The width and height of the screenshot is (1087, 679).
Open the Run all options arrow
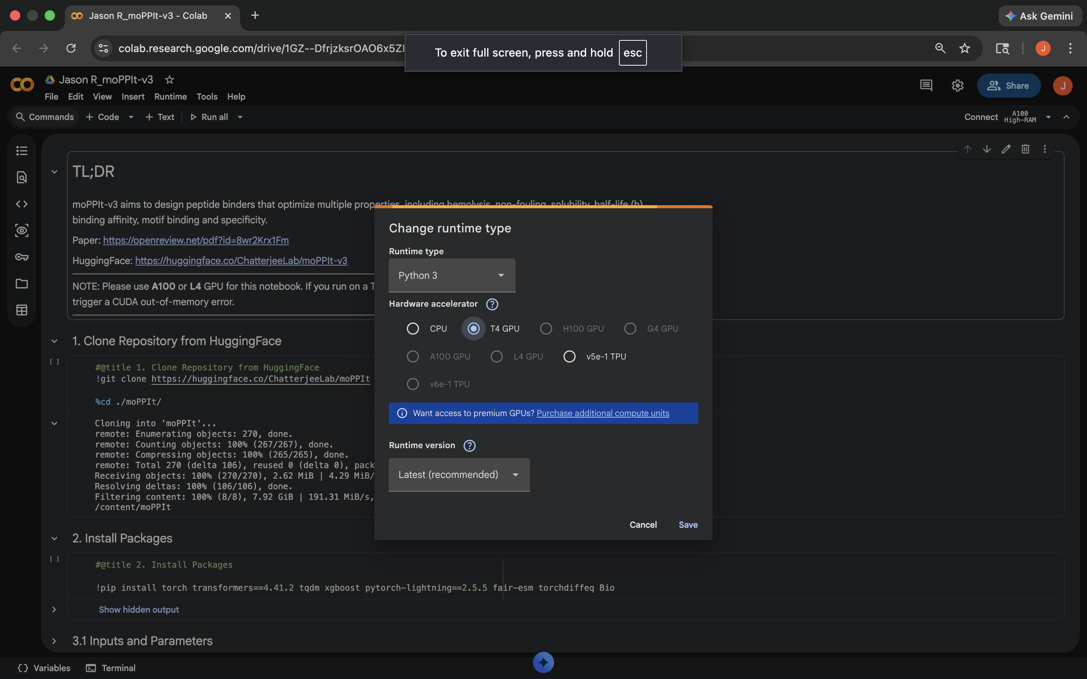[240, 117]
